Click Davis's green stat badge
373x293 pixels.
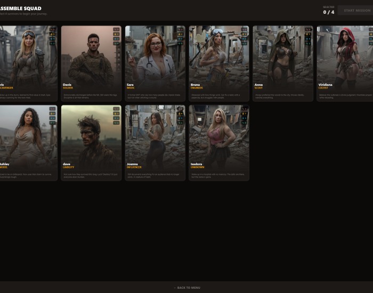coord(116,43)
